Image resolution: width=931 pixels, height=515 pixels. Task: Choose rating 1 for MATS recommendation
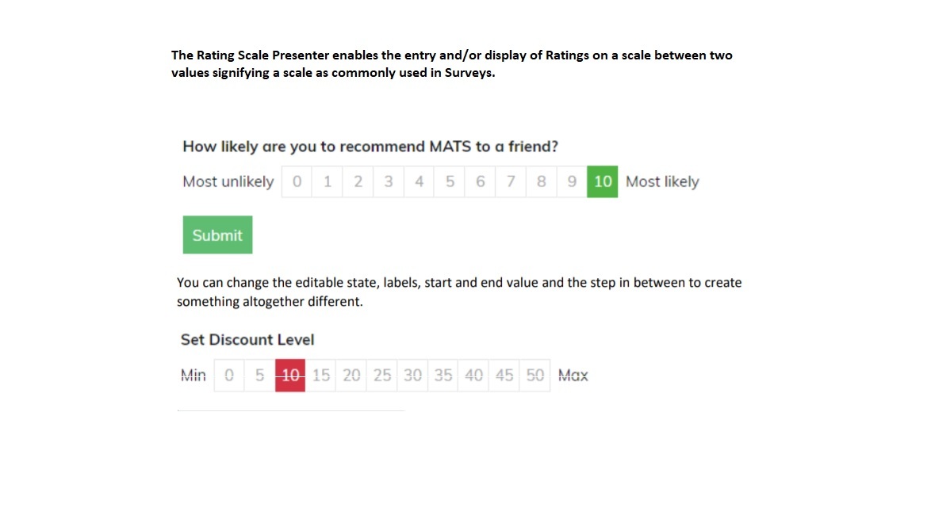pyautogui.click(x=328, y=181)
